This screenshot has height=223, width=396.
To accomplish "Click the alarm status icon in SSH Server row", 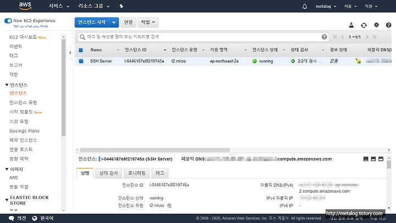I will point(358,61).
